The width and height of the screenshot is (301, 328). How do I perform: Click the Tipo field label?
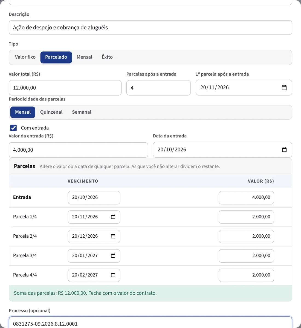point(13,44)
